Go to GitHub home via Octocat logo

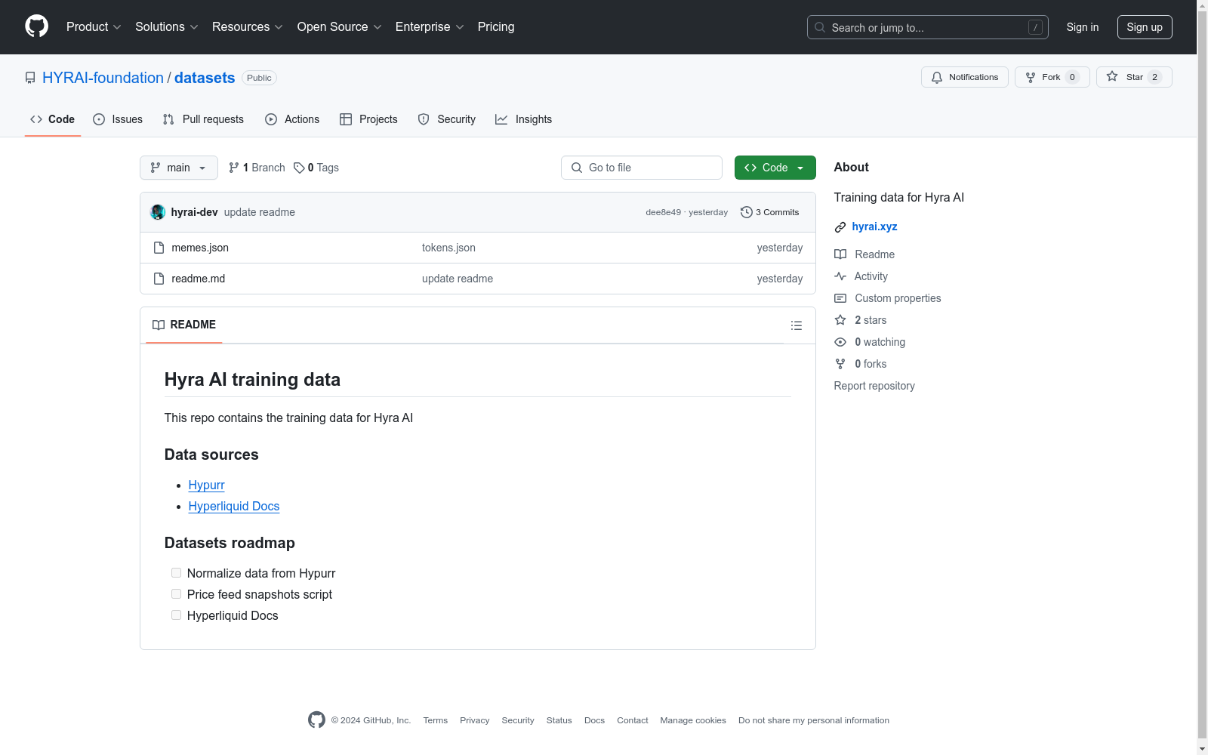(x=36, y=26)
